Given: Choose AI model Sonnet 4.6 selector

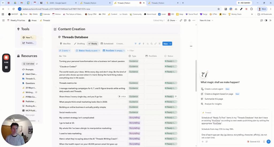Looking at the screenshot, I should click(253, 142).
